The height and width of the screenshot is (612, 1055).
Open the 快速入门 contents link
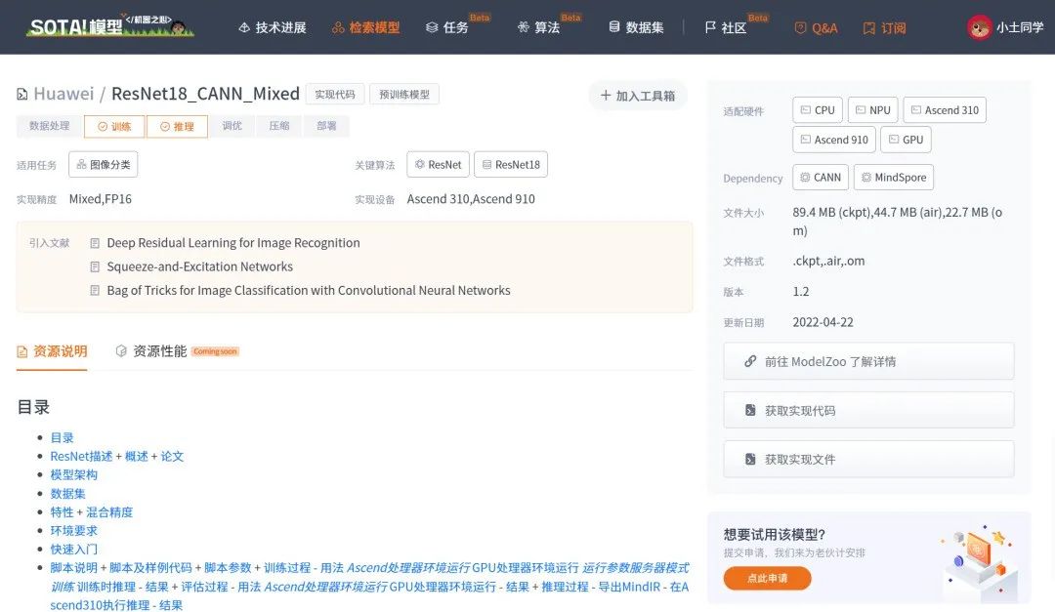[x=74, y=550]
